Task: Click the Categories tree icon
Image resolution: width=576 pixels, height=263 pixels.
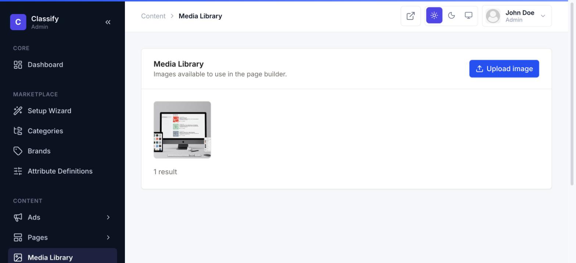Action: (x=18, y=131)
